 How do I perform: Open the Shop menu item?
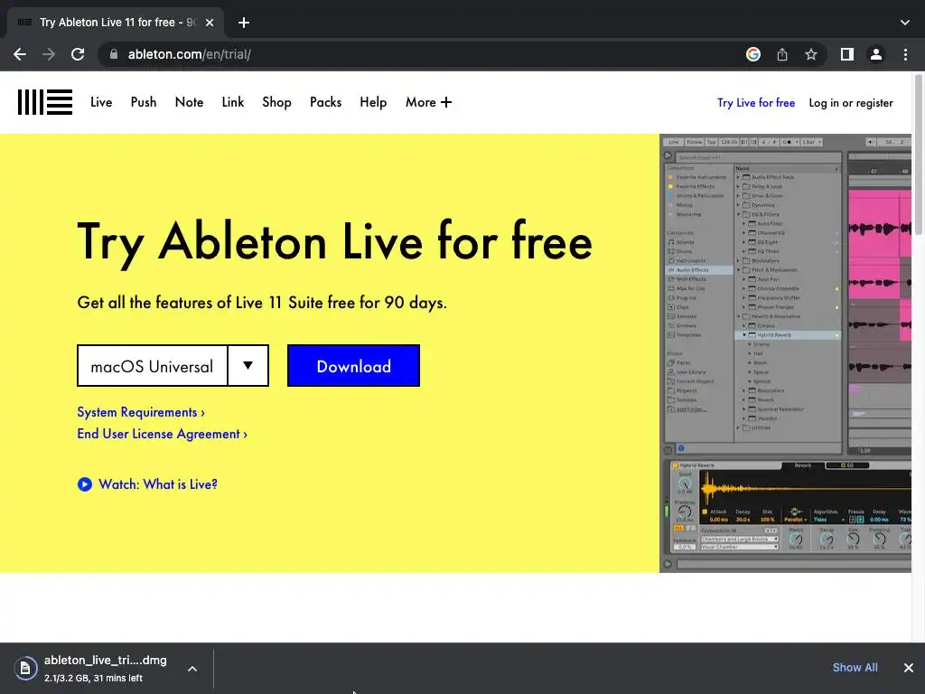(x=276, y=102)
